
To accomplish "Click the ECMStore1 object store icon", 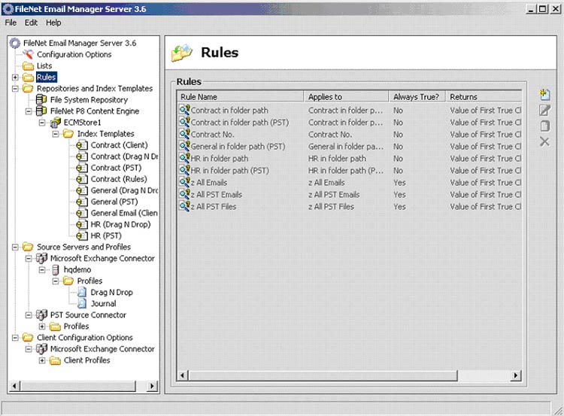I will coord(56,123).
